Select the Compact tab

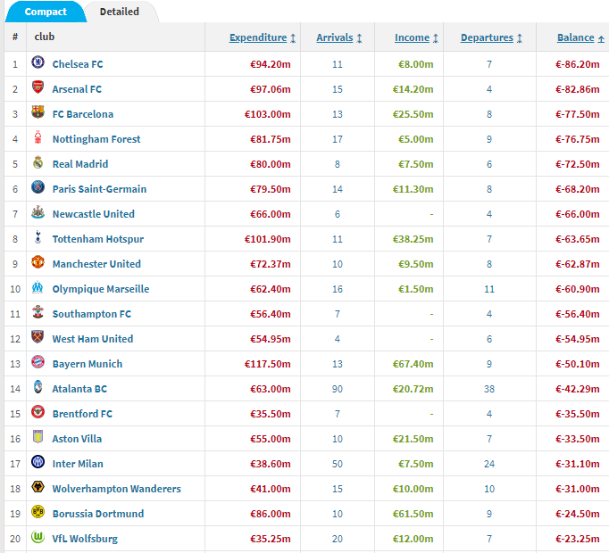[x=46, y=12]
